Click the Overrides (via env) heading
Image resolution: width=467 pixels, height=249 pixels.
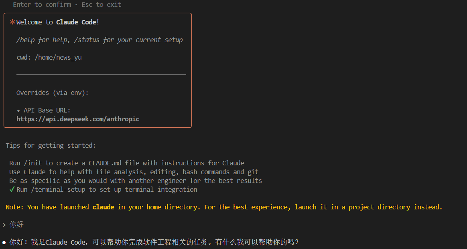pyautogui.click(x=52, y=92)
